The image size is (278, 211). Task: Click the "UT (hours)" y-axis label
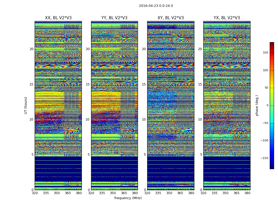coord(26,105)
